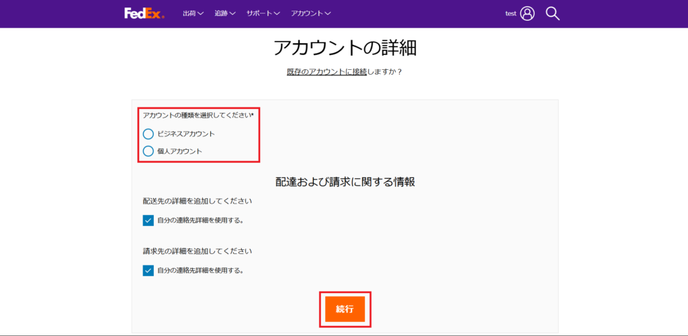The image size is (688, 336).
Task: Click the アカウントの詳細 heading
Action: [x=345, y=48]
